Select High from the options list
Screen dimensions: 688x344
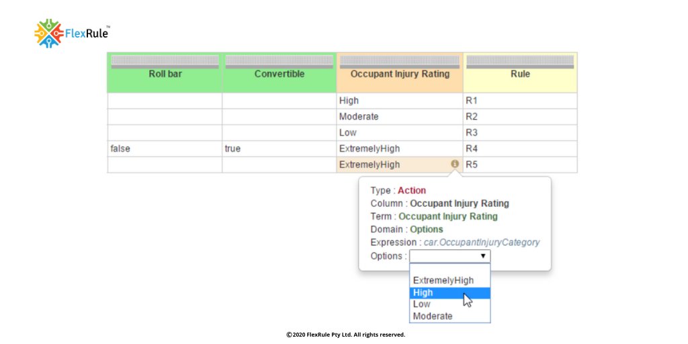[449, 293]
